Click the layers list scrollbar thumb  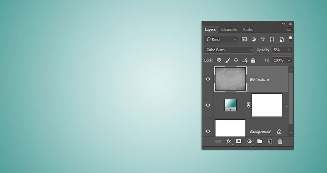pos(291,99)
